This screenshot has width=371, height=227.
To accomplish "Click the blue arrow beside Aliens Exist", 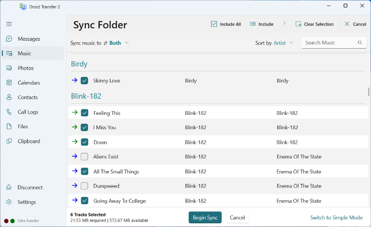I will coord(75,156).
